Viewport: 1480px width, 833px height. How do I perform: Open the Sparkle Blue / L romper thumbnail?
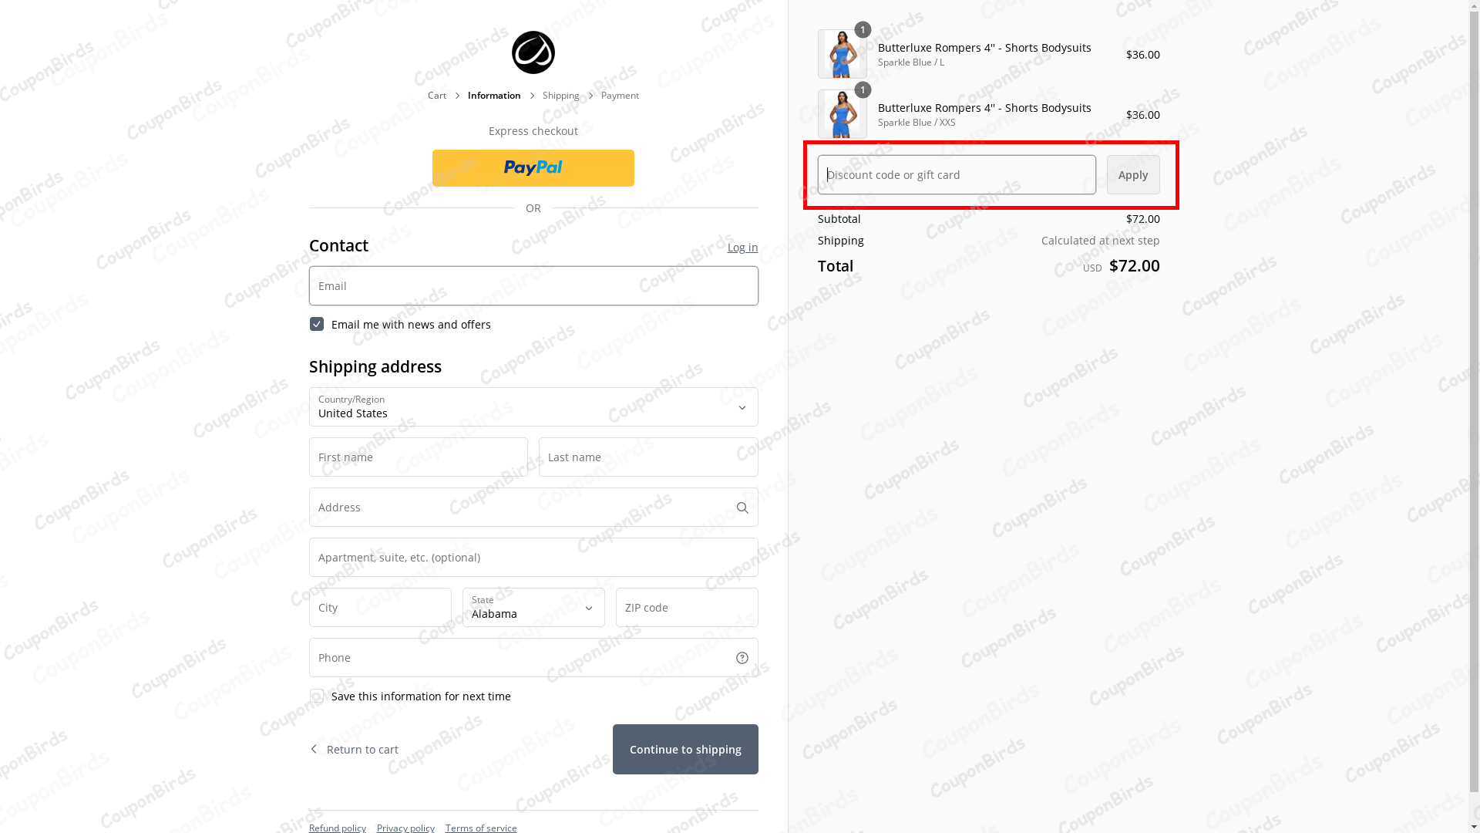(x=842, y=54)
